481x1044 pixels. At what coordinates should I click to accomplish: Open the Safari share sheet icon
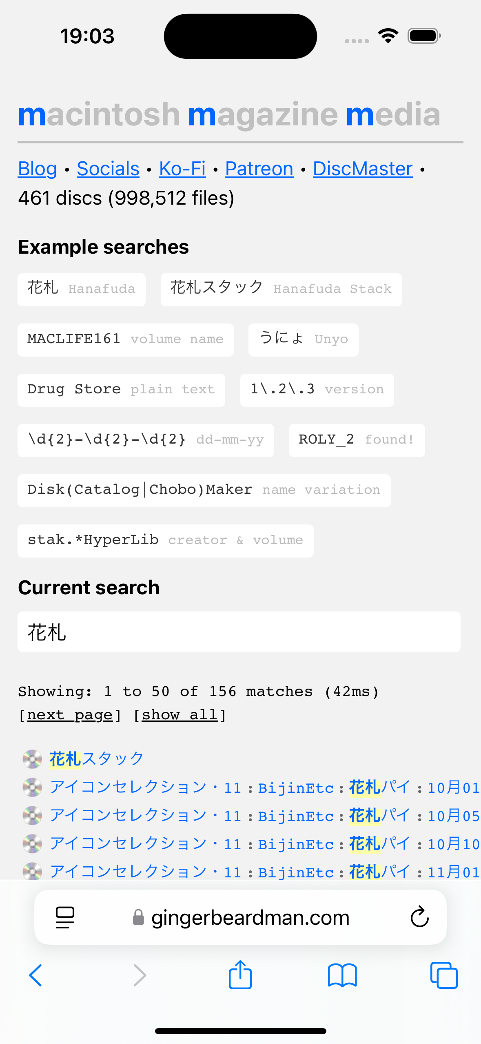pos(240,975)
